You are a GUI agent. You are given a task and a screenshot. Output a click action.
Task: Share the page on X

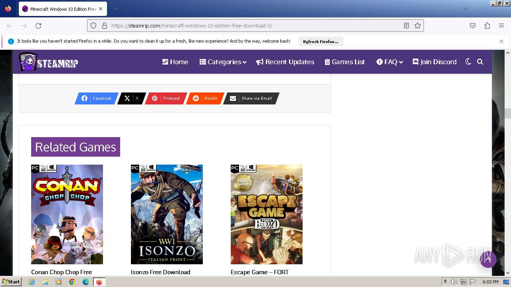(132, 98)
